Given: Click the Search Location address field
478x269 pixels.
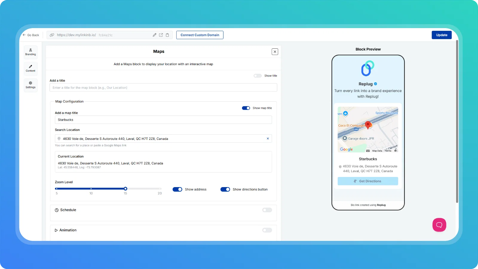Looking at the screenshot, I should 163,139.
